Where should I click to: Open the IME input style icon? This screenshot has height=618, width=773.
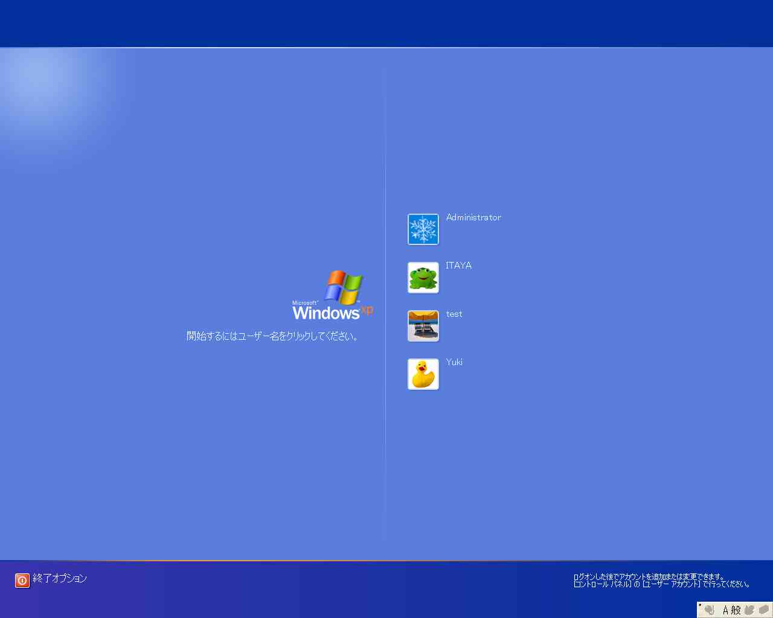click(709, 610)
